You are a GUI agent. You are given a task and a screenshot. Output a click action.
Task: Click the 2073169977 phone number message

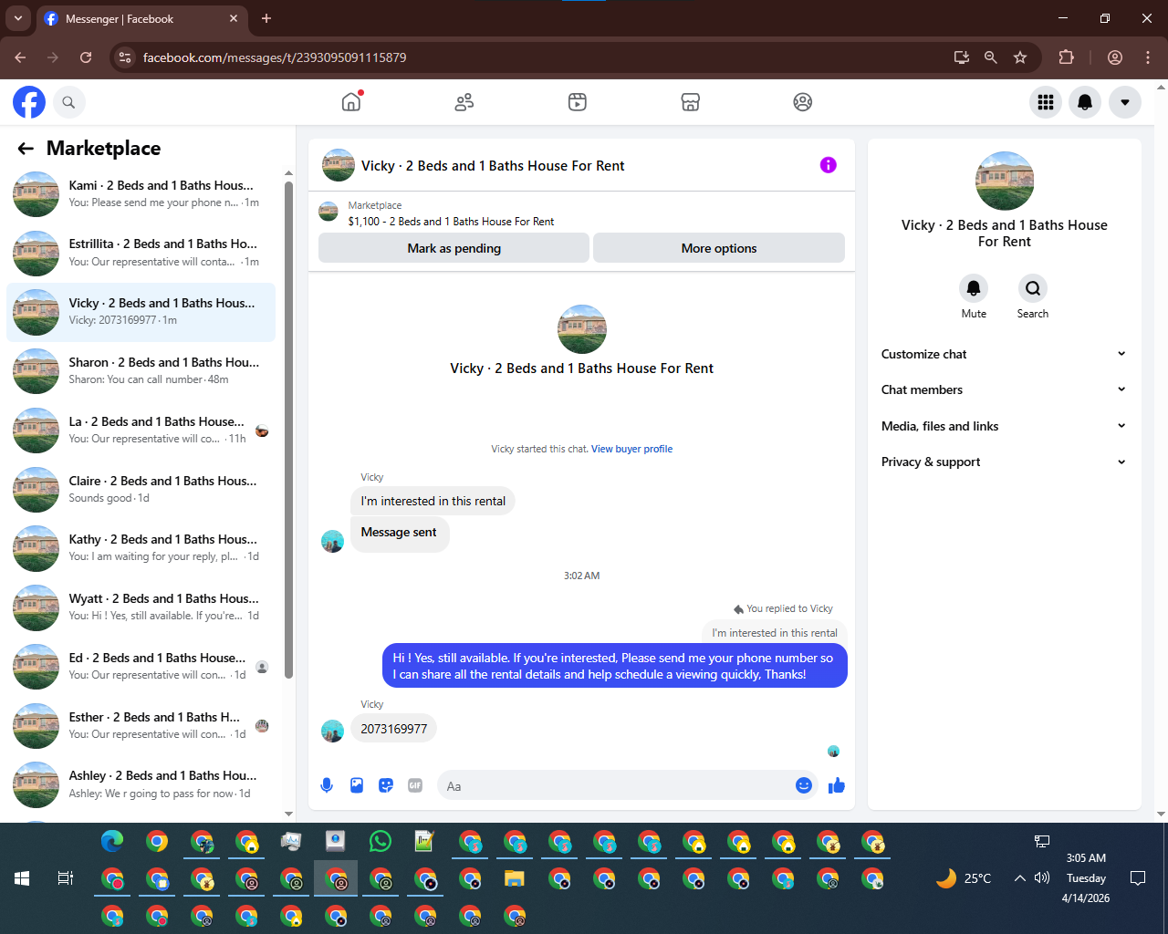click(x=393, y=729)
